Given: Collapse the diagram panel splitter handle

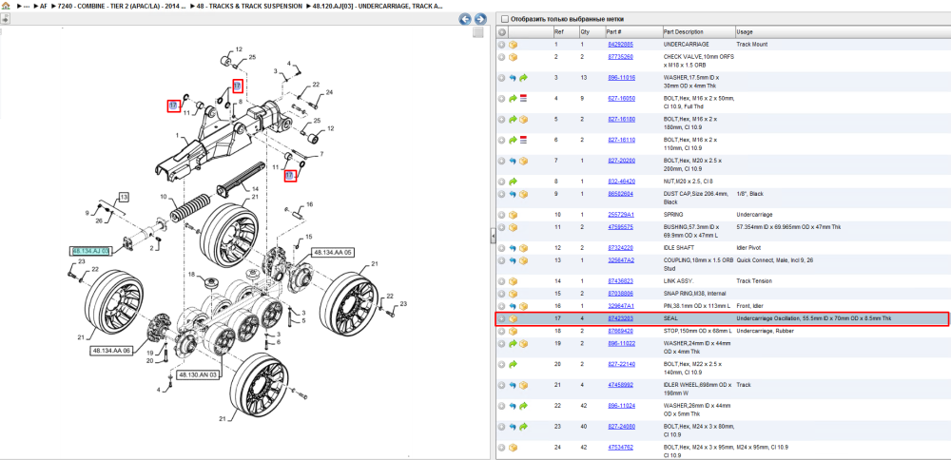Looking at the screenshot, I should [x=493, y=237].
